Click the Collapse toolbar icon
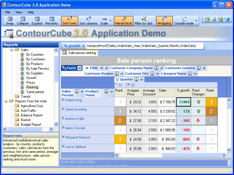 23,19
